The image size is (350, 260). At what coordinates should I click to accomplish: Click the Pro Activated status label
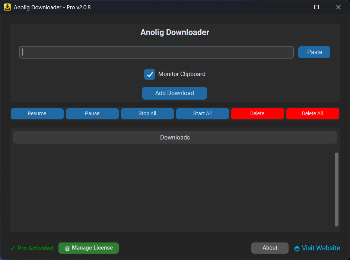(x=32, y=248)
